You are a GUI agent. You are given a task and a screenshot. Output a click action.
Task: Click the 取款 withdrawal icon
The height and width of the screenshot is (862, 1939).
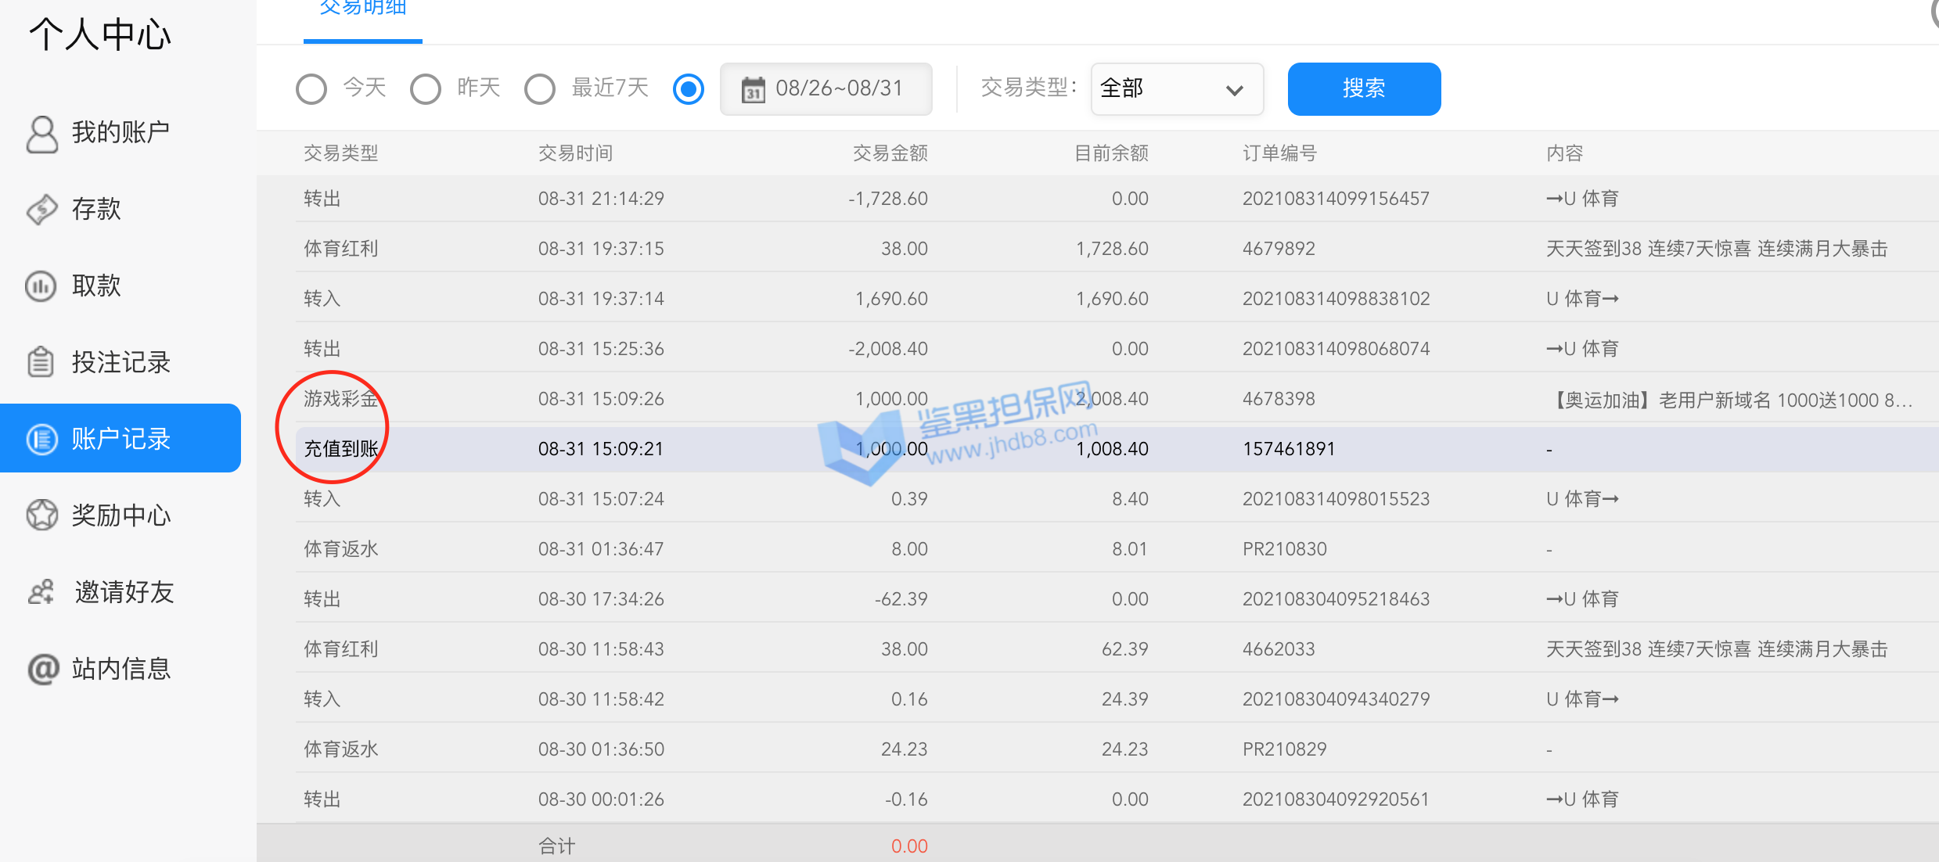click(41, 286)
